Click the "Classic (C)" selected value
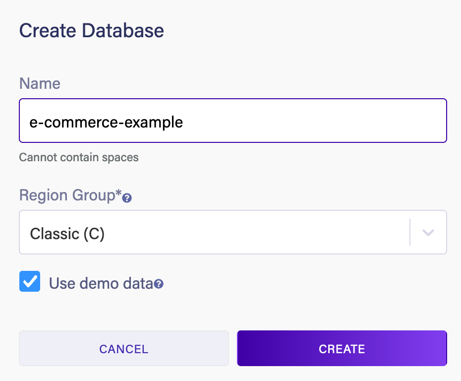 [67, 234]
